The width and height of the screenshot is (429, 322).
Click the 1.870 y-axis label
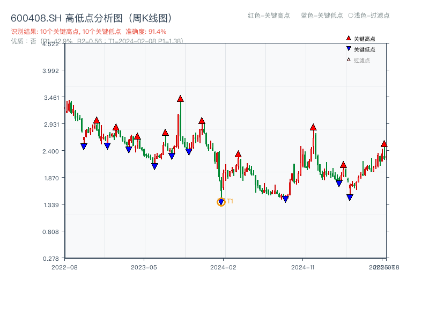pyautogui.click(x=51, y=178)
